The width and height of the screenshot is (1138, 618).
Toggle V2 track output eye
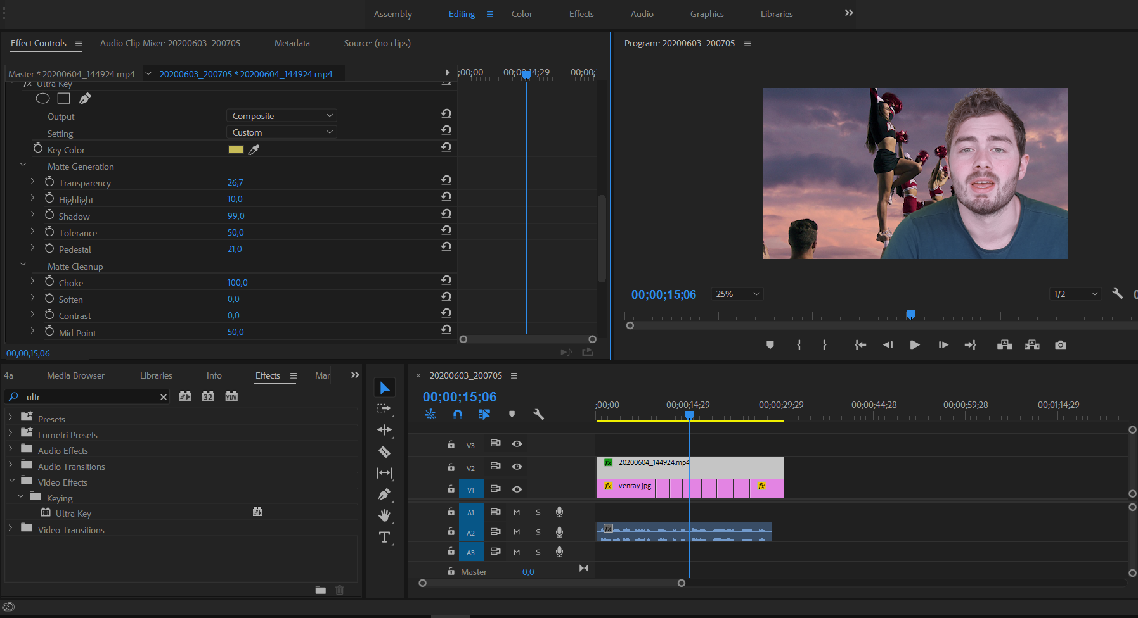[x=517, y=467]
